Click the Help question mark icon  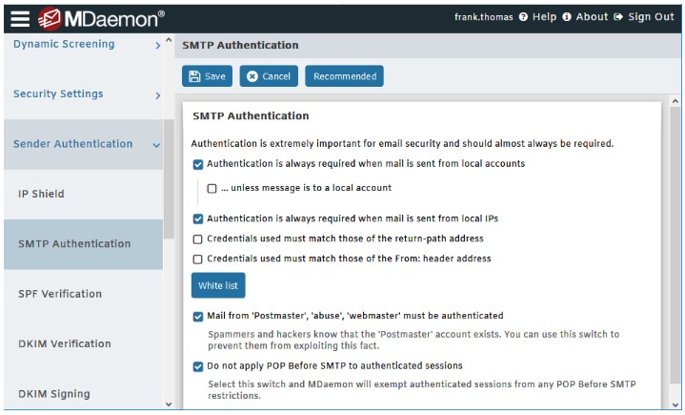coord(523,17)
